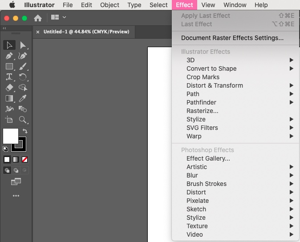This screenshot has width=300, height=242.
Task: Select the Pen tool
Action: click(x=9, y=56)
